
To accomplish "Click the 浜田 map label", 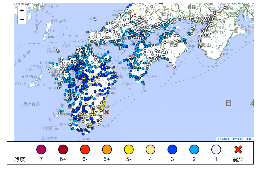I will point(115,15).
